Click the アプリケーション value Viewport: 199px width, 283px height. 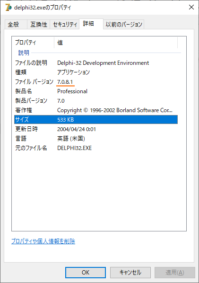point(73,72)
